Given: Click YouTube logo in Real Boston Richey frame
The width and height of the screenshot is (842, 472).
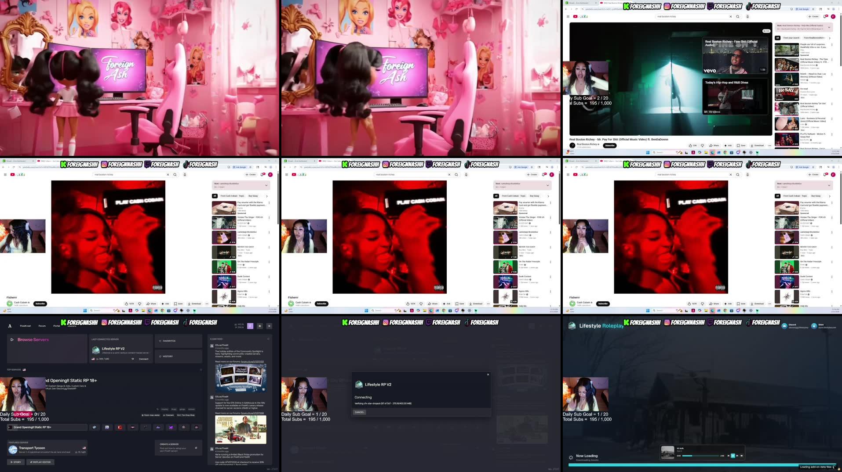Looking at the screenshot, I should point(575,17).
